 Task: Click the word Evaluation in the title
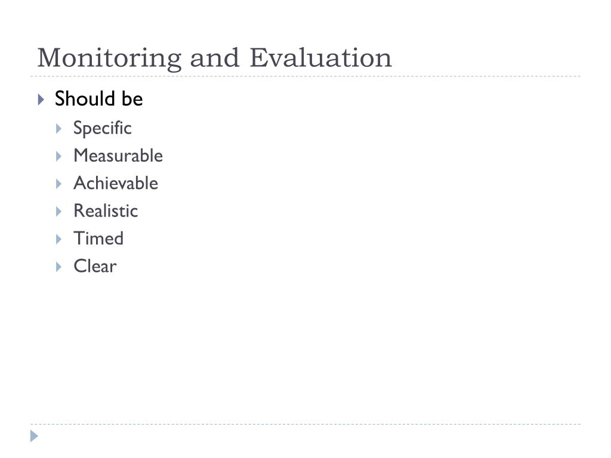pos(320,57)
